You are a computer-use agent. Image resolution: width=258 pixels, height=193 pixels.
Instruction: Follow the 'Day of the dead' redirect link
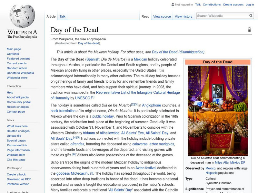pyautogui.click(x=88, y=43)
